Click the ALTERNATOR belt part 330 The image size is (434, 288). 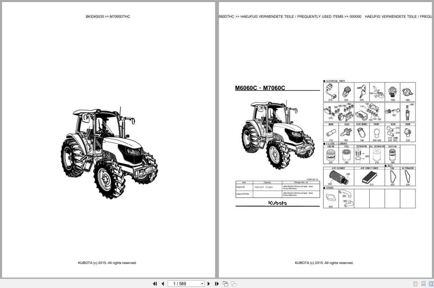pos(408,177)
